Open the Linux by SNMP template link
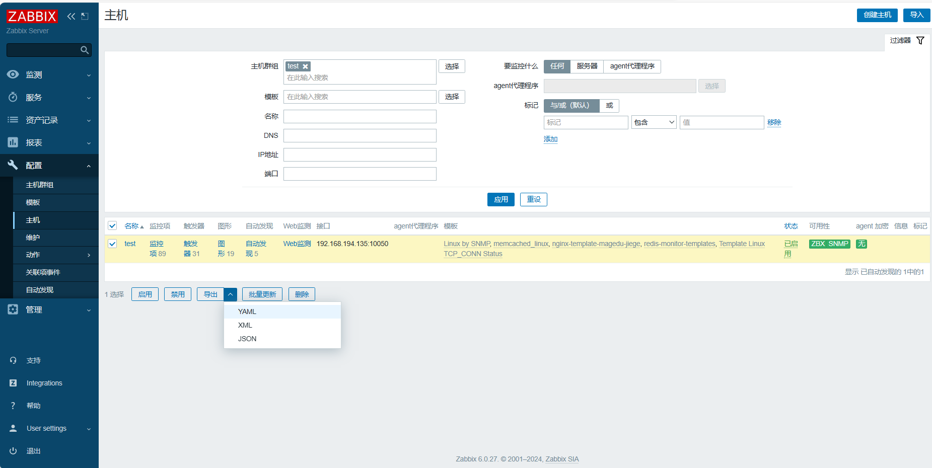The width and height of the screenshot is (932, 468). [467, 244]
